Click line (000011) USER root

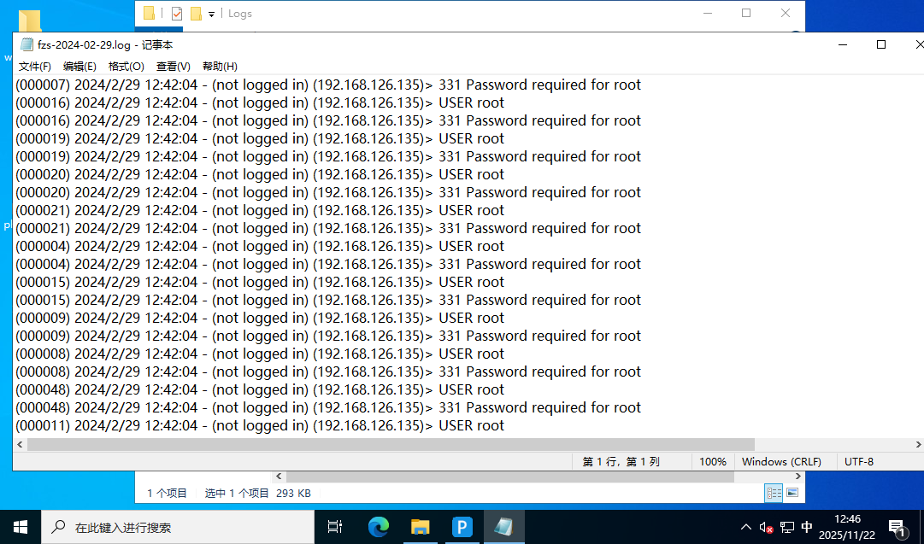pyautogui.click(x=260, y=425)
